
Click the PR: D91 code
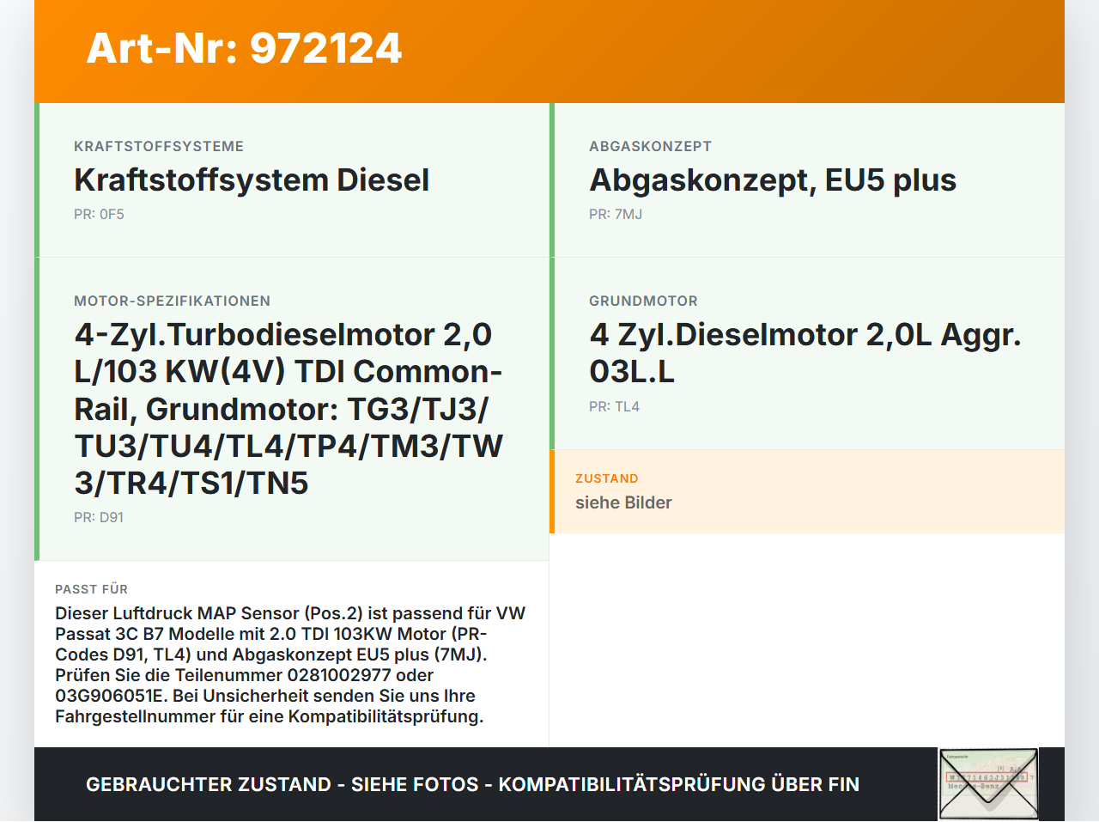tap(99, 517)
